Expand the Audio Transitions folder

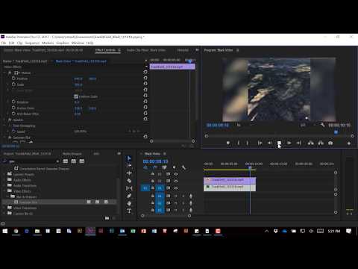[x=4, y=185]
